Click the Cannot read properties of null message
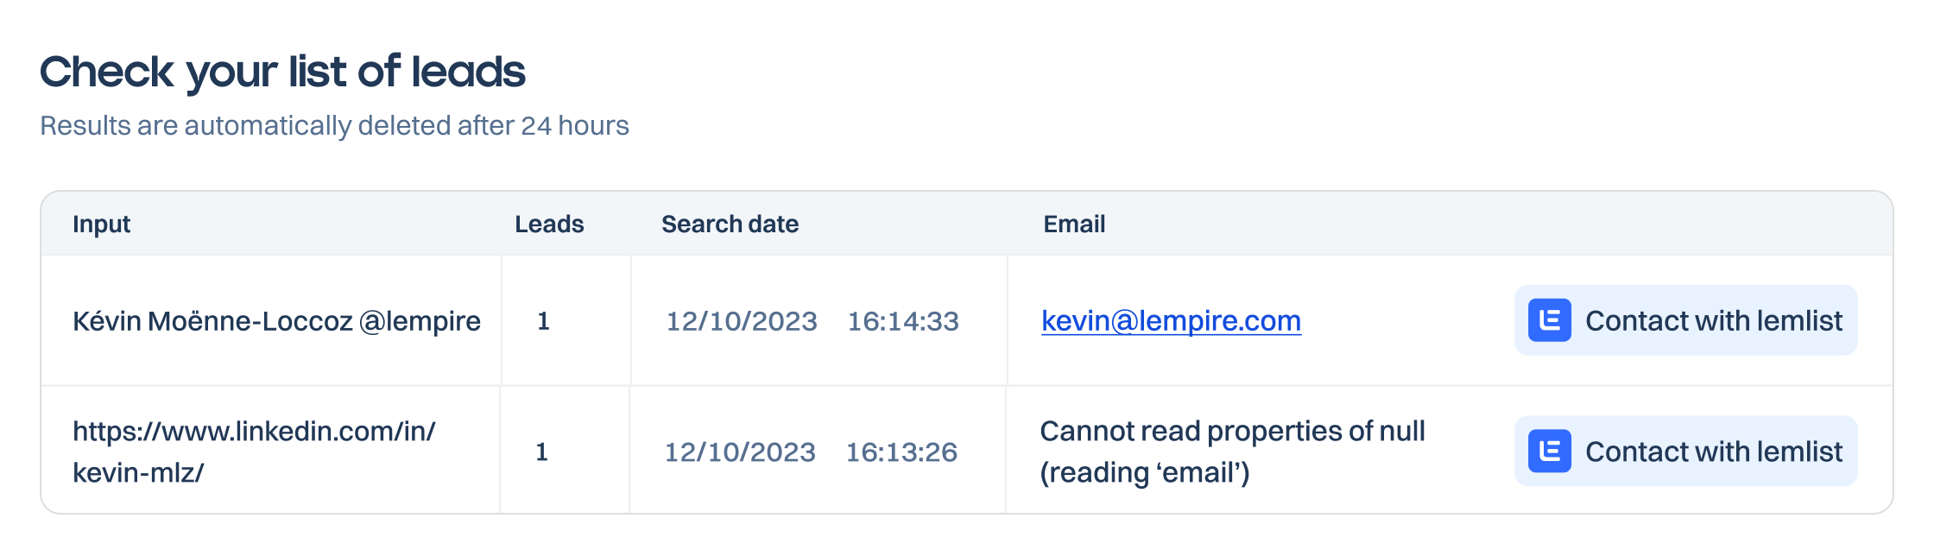The height and width of the screenshot is (556, 1934). click(1232, 452)
